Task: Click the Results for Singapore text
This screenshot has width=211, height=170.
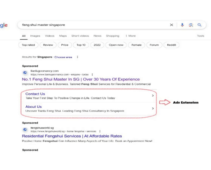Action: click(x=37, y=57)
